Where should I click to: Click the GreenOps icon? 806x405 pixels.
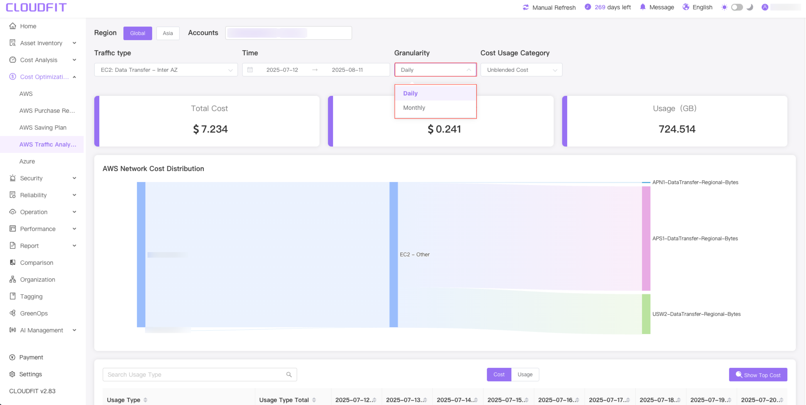coord(13,313)
